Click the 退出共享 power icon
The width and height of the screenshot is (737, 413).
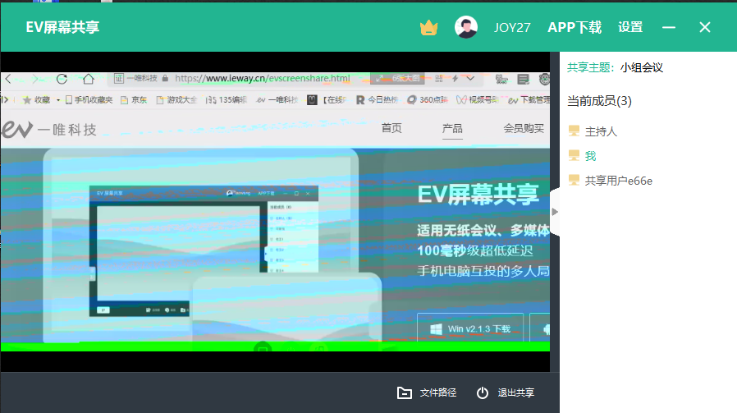(483, 392)
